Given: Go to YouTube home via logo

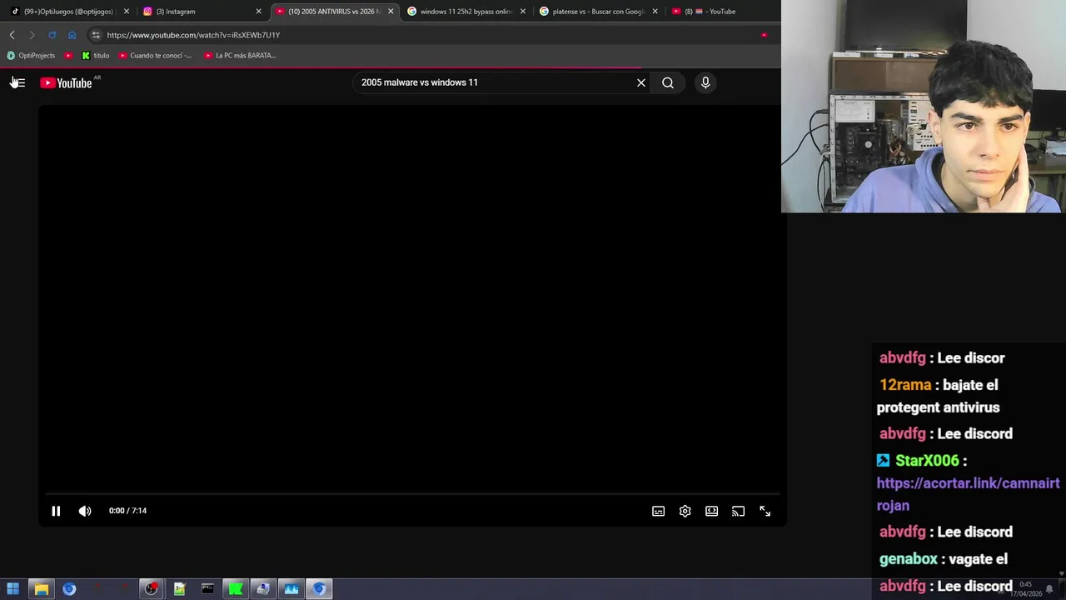Looking at the screenshot, I should pyautogui.click(x=66, y=82).
